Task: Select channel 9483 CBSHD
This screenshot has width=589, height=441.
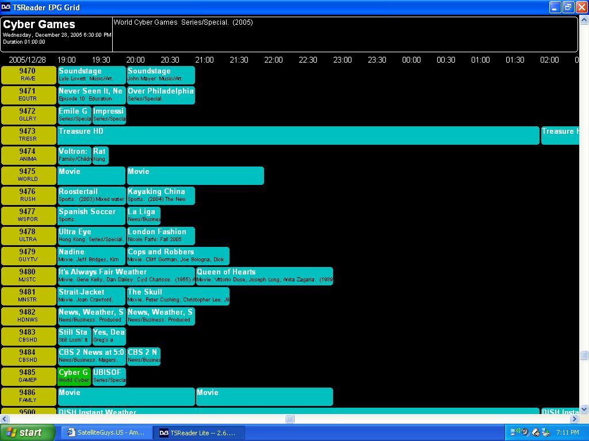Action: click(28, 336)
